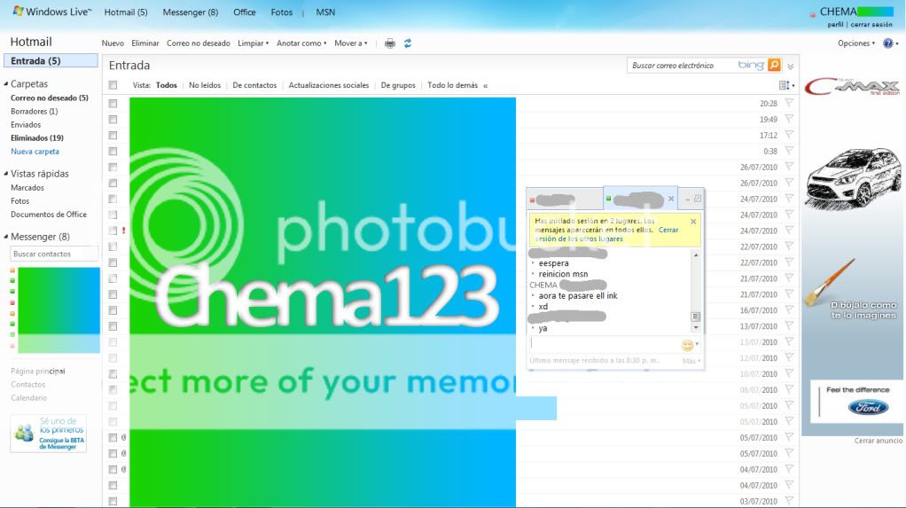The width and height of the screenshot is (906, 508).
Task: Click the Nuevo button
Action: (113, 43)
